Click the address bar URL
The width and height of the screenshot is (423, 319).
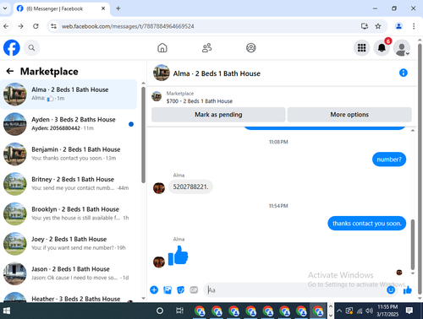[128, 26]
